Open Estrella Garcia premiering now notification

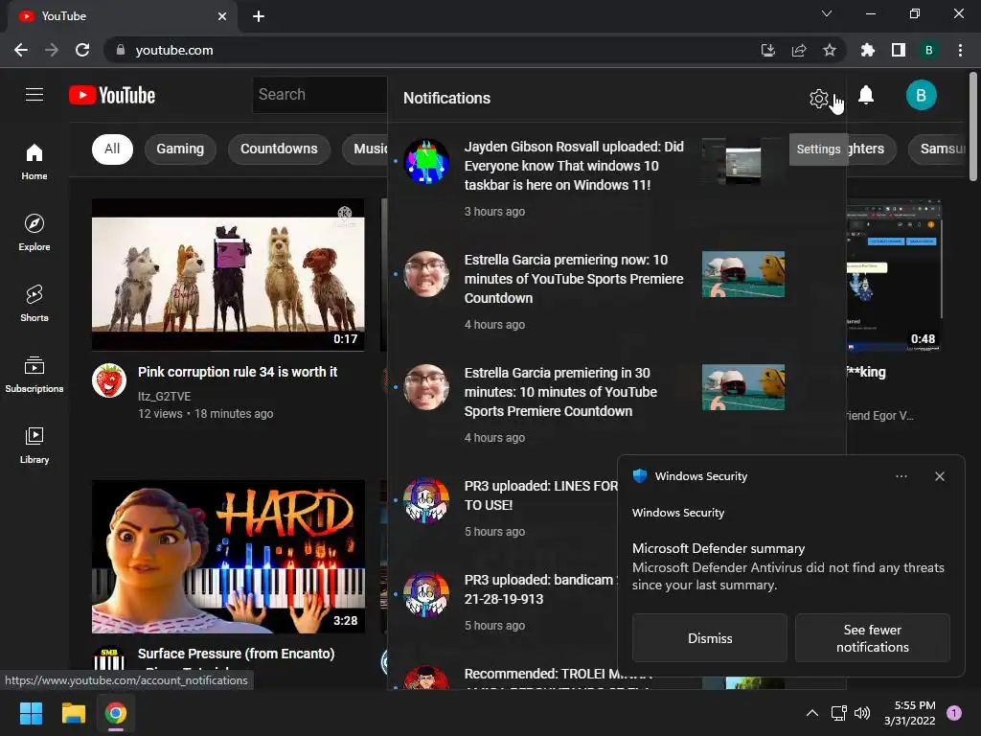click(616, 291)
